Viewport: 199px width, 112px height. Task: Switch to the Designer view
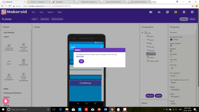coord(184,19)
